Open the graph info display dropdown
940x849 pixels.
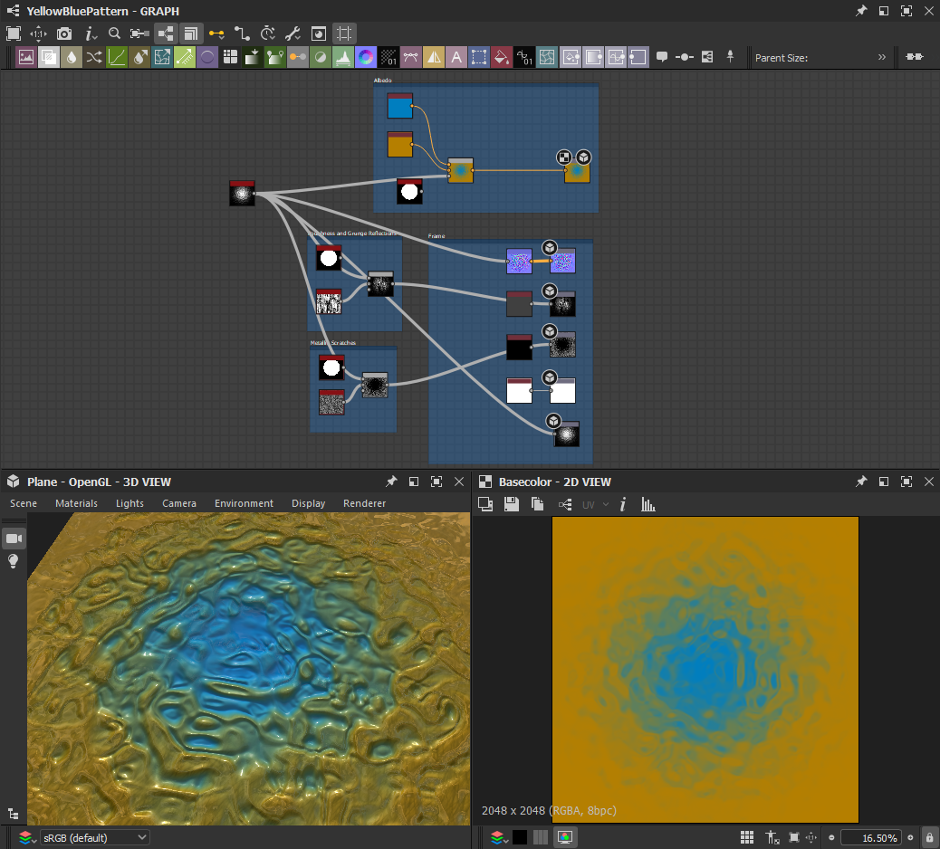(x=91, y=33)
